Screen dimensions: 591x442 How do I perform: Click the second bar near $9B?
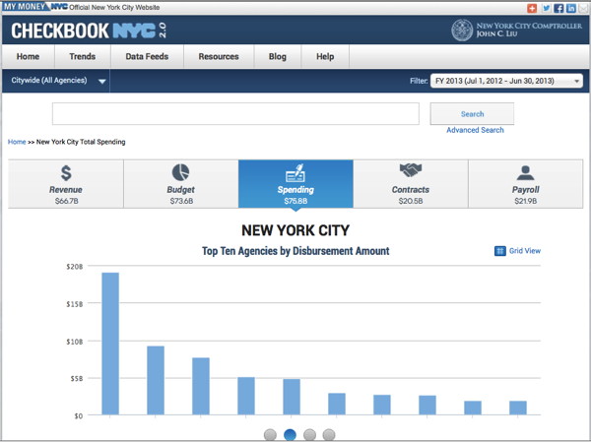point(156,381)
